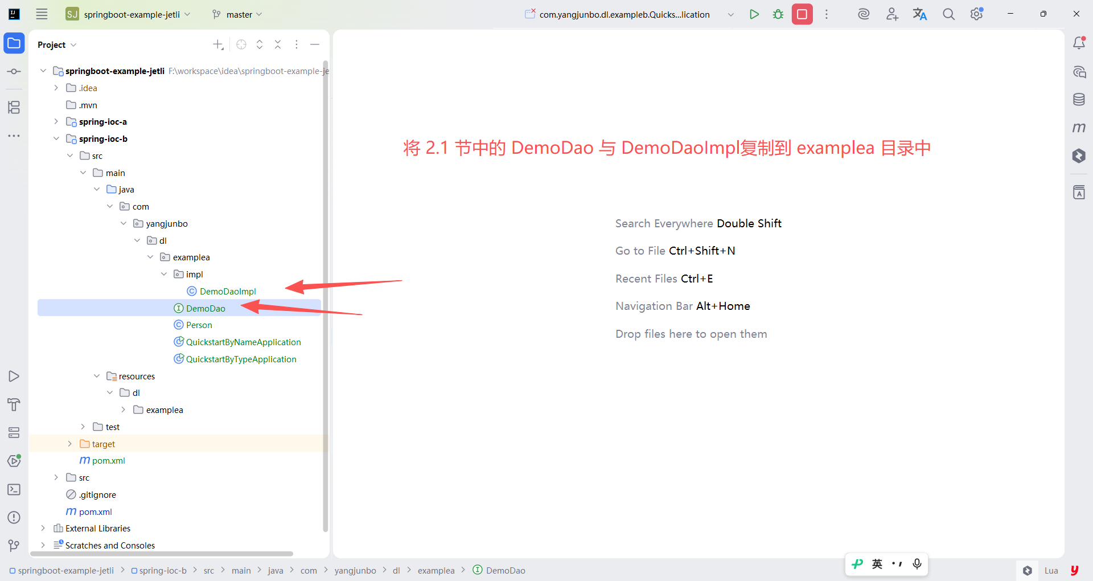Hide the Project tool window

pyautogui.click(x=315, y=44)
